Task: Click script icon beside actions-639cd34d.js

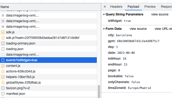Action: pos(3,71)
